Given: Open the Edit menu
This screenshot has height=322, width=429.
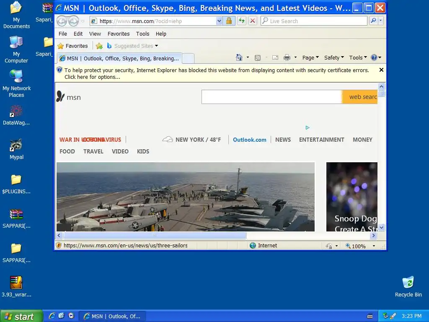Looking at the screenshot, I should (x=78, y=34).
